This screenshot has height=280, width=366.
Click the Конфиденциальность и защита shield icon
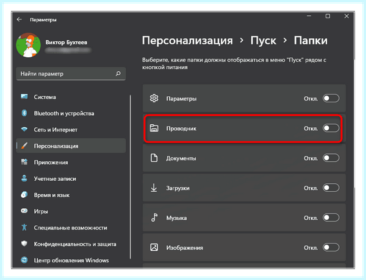pyautogui.click(x=24, y=243)
